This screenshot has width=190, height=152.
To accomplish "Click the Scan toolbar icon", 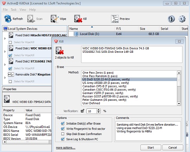I will pyautogui.click(x=31, y=19).
